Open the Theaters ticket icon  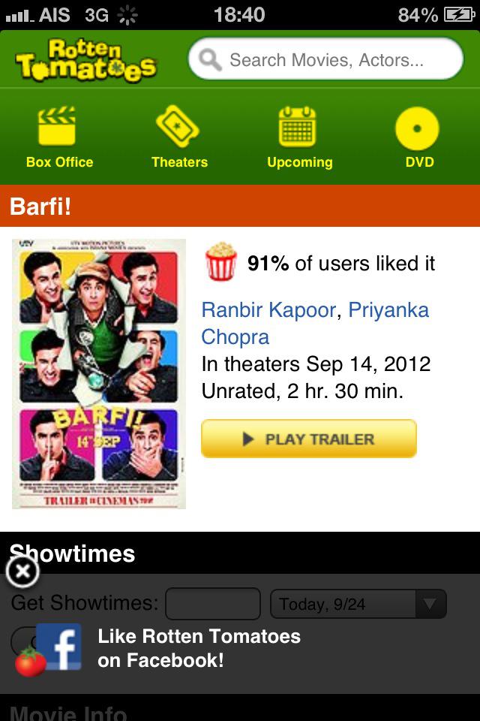pos(177,126)
